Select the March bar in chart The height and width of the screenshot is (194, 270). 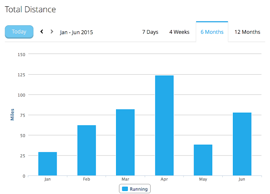[x=125, y=143]
